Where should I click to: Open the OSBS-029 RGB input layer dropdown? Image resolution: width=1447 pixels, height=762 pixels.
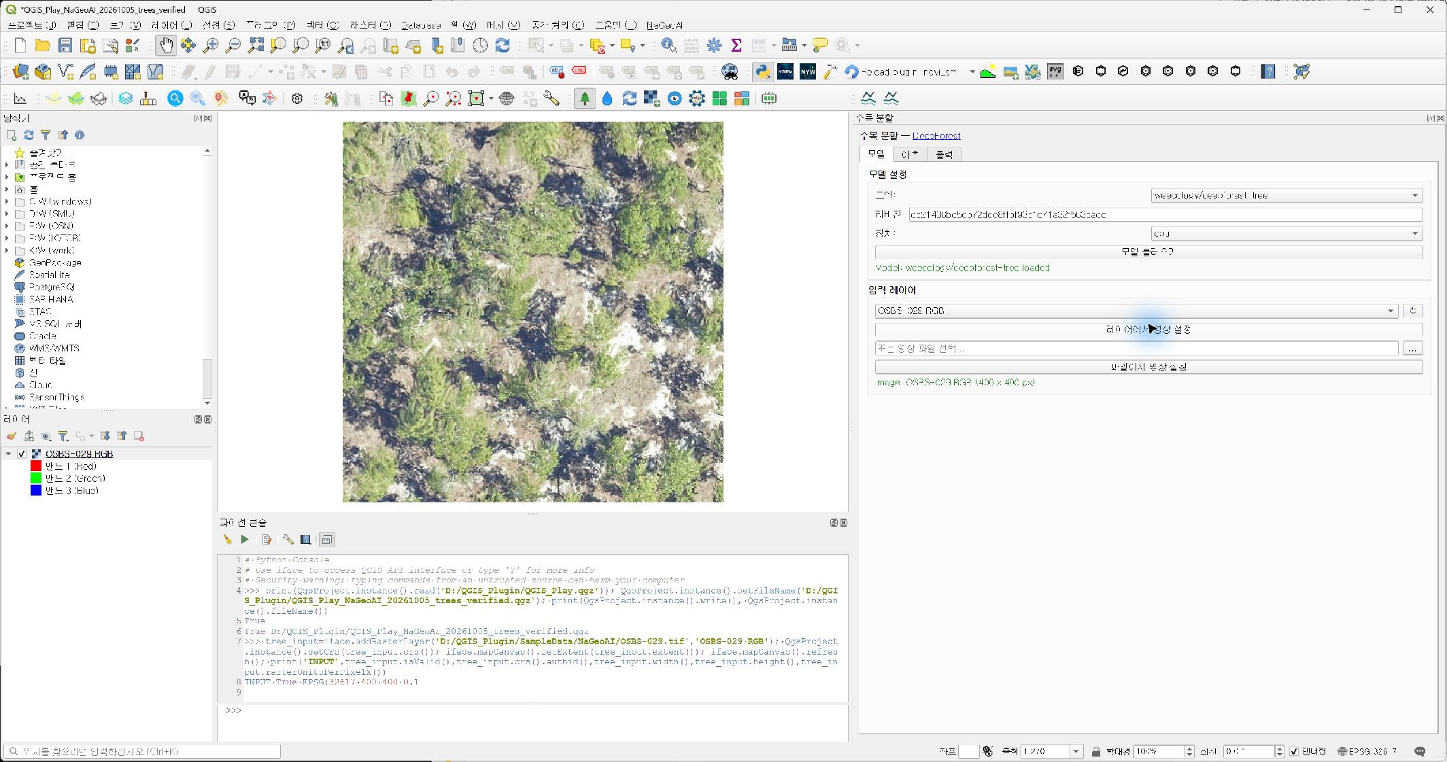click(x=1136, y=311)
